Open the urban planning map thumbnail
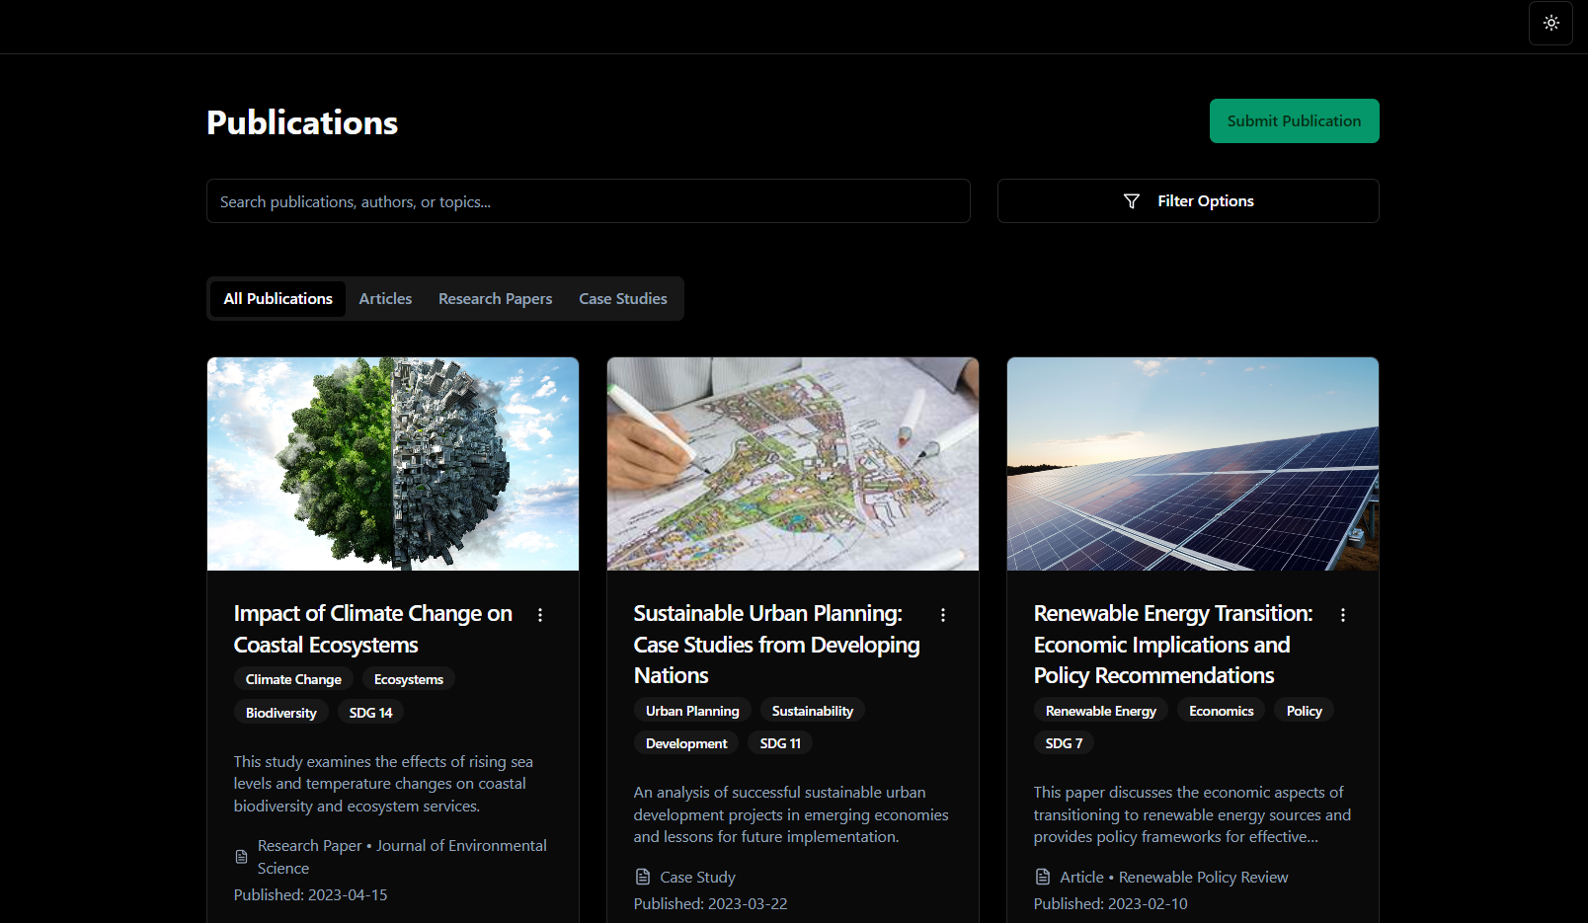 pos(793,464)
